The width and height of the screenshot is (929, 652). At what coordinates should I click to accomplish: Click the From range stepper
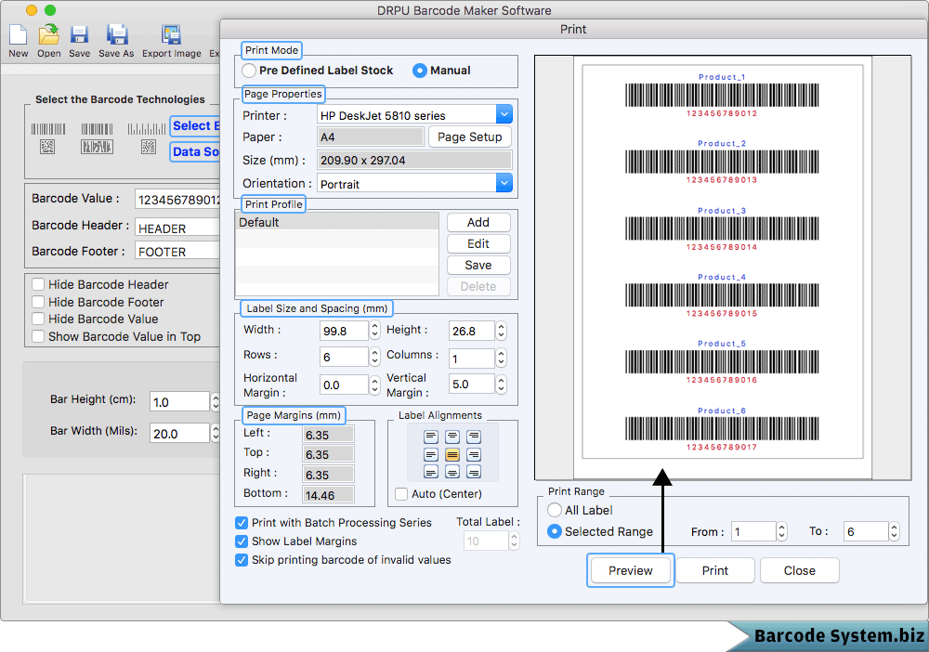point(781,531)
